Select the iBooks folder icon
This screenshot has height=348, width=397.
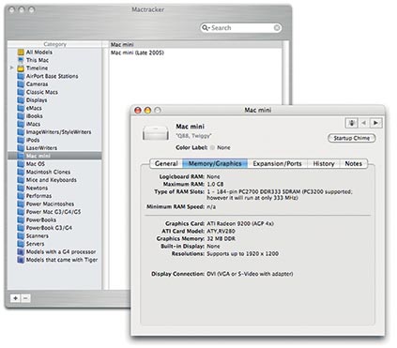click(21, 116)
